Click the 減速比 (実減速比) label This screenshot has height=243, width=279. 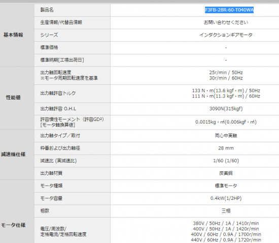58,161
